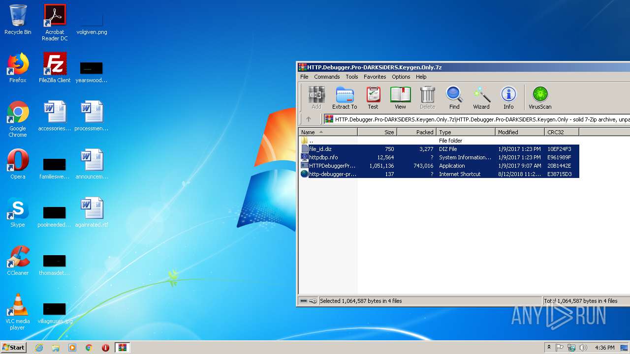Select villageuses.jpg desktop file
The height and width of the screenshot is (354, 630).
[55, 313]
